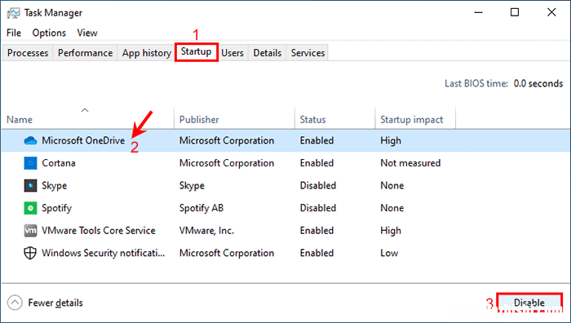
Task: Switch to the Processes tab
Action: 28,53
